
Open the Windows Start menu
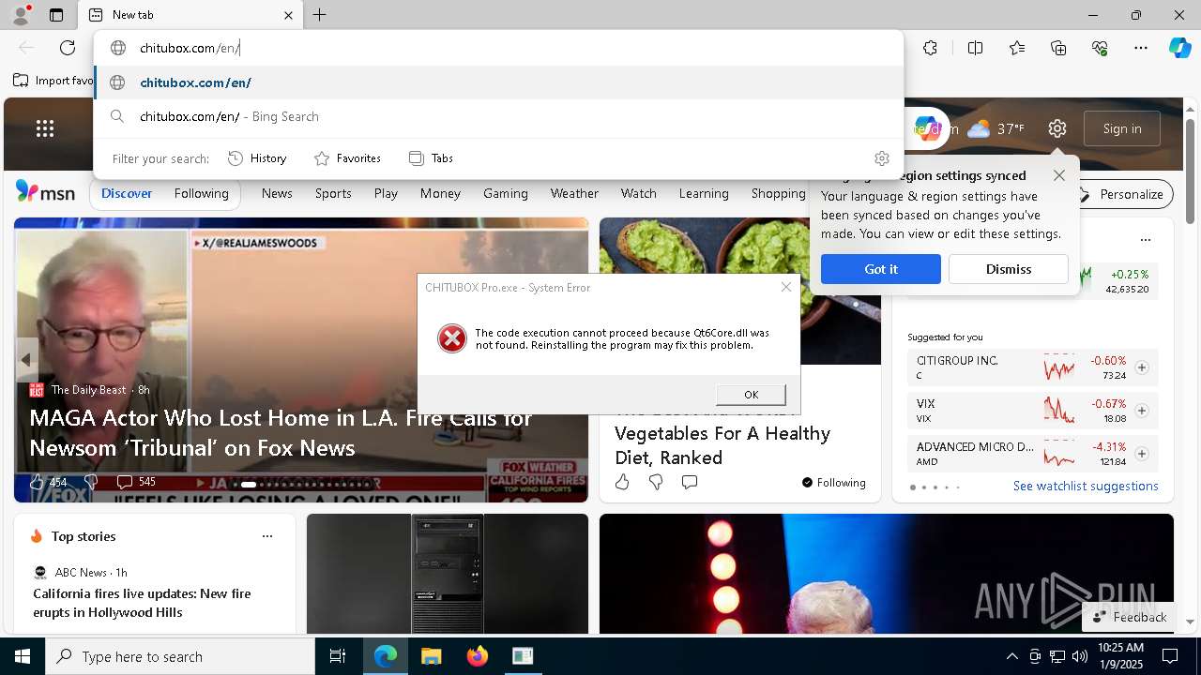click(23, 656)
